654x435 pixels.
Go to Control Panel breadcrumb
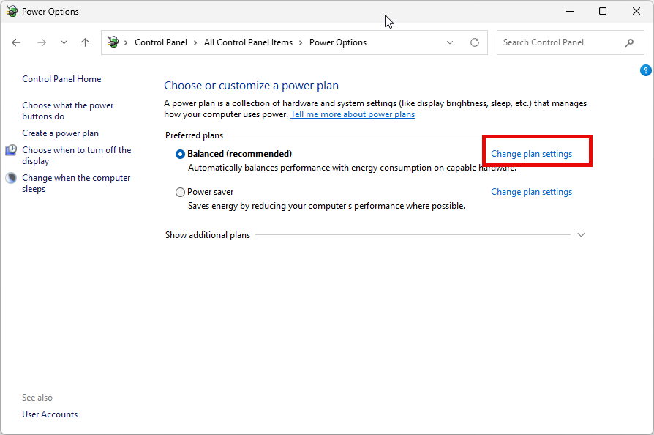[161, 42]
